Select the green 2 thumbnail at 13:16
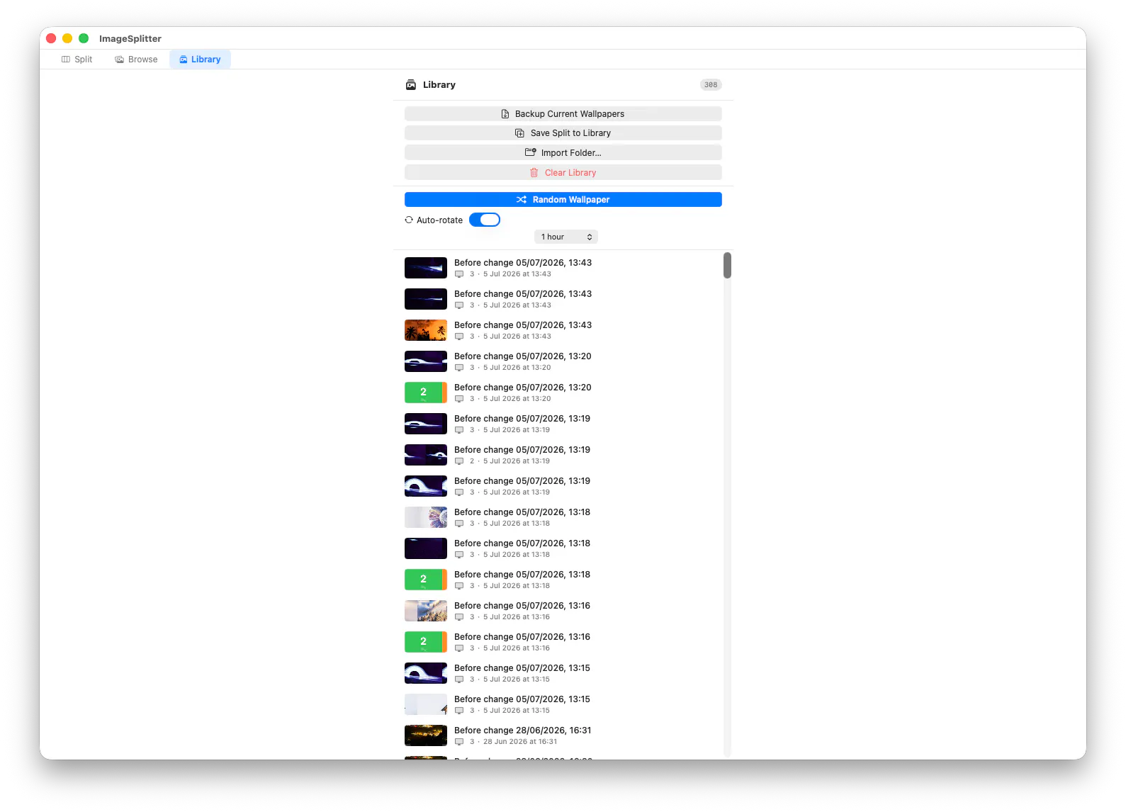Image resolution: width=1126 pixels, height=812 pixels. coord(426,642)
